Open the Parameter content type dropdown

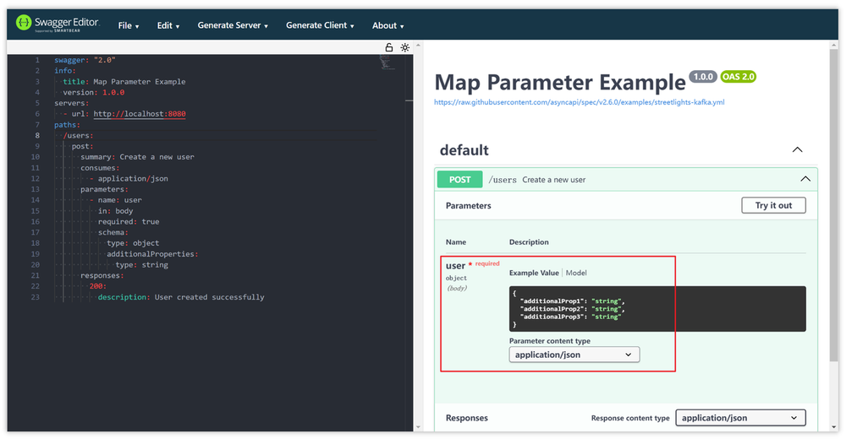[x=574, y=355]
